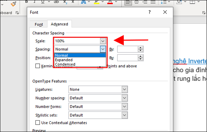The image size is (207, 132).
Task: Check Use Contextual Alternates
Action: [x=38, y=123]
